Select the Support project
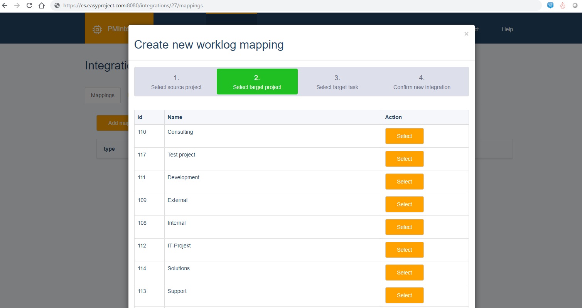 pos(404,295)
